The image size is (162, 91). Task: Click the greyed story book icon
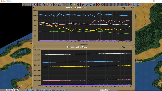(63, 5)
